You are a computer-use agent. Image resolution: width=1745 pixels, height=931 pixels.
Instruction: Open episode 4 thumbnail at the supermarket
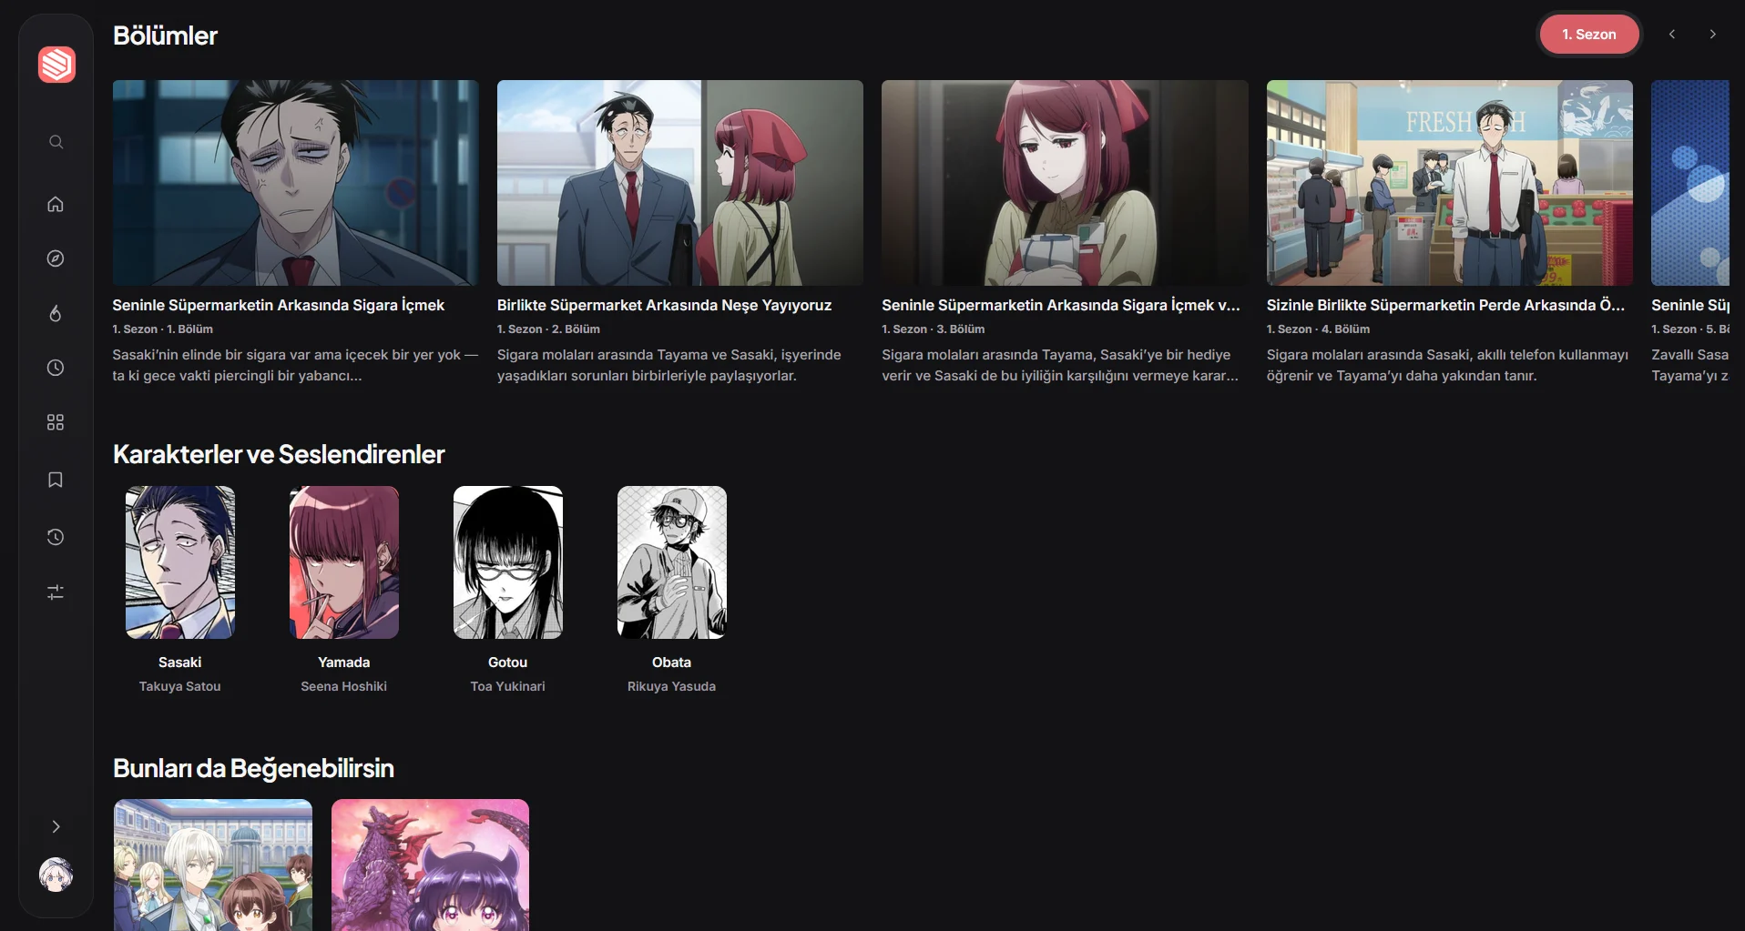pyautogui.click(x=1450, y=183)
